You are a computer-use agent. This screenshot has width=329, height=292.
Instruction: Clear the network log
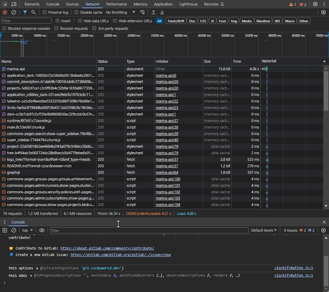point(14,12)
